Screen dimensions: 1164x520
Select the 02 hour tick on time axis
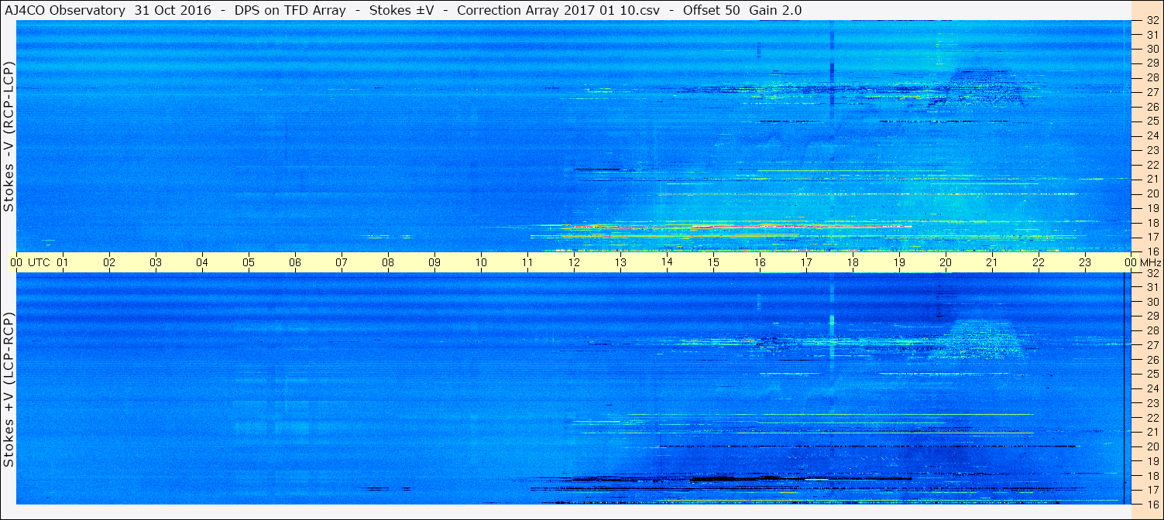pyautogui.click(x=109, y=262)
